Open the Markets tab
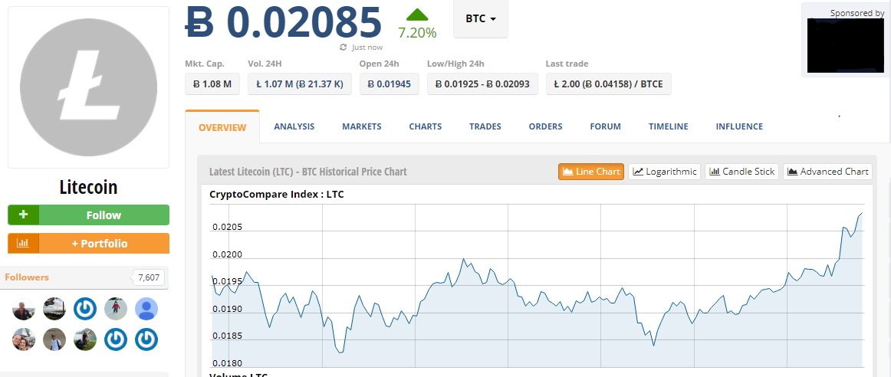The height and width of the screenshot is (377, 891). pyautogui.click(x=362, y=126)
